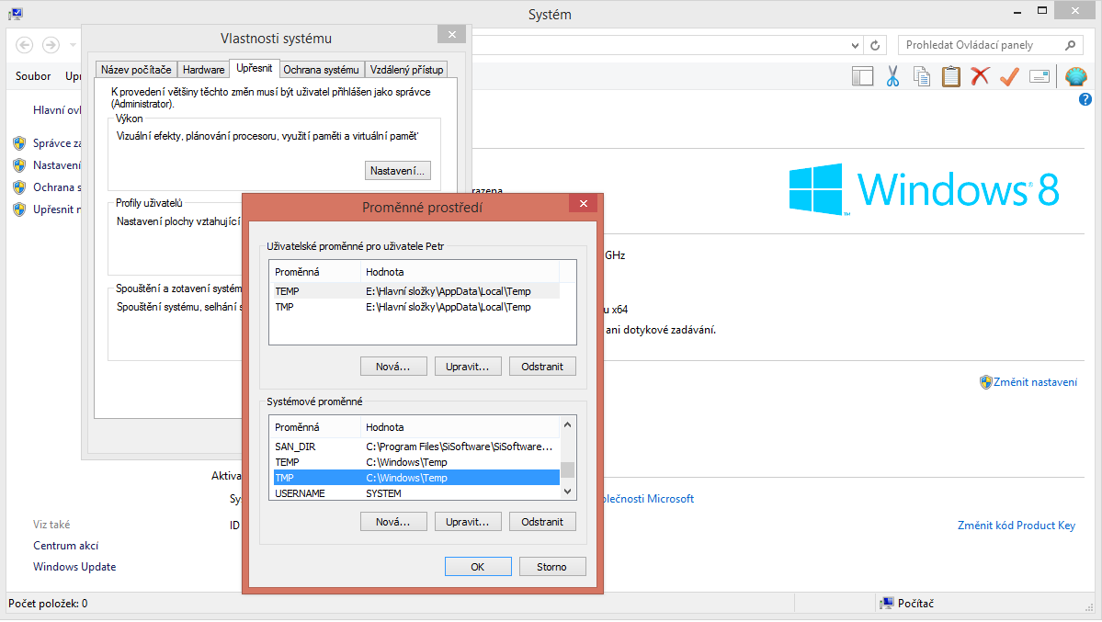Confirm Proměnné prostředí with OK
The width and height of the screenshot is (1102, 622).
click(478, 567)
